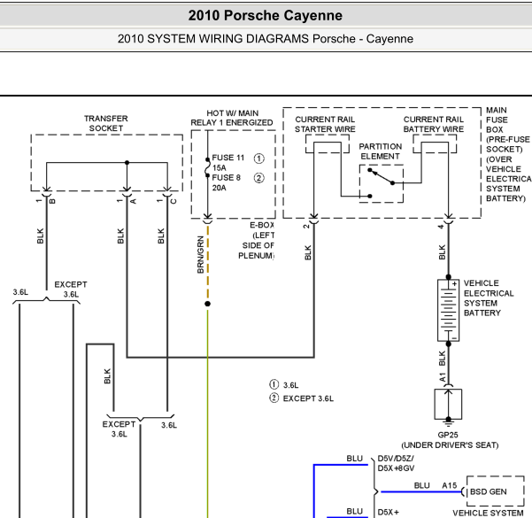This screenshot has height=518, width=532.
Task: Click the TRANSFER SOCKET label
Action: click(x=105, y=123)
